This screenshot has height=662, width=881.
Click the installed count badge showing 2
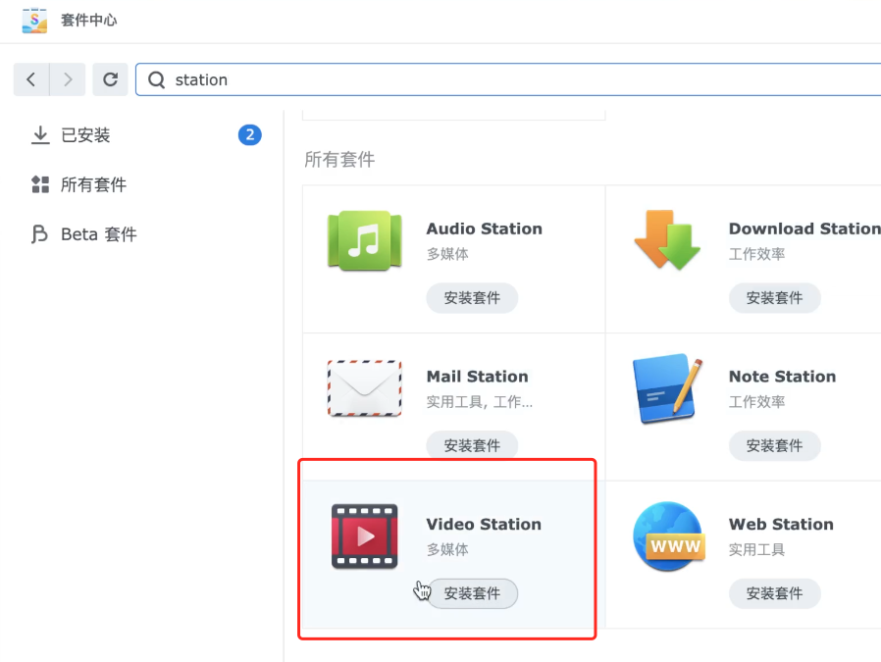pos(249,134)
